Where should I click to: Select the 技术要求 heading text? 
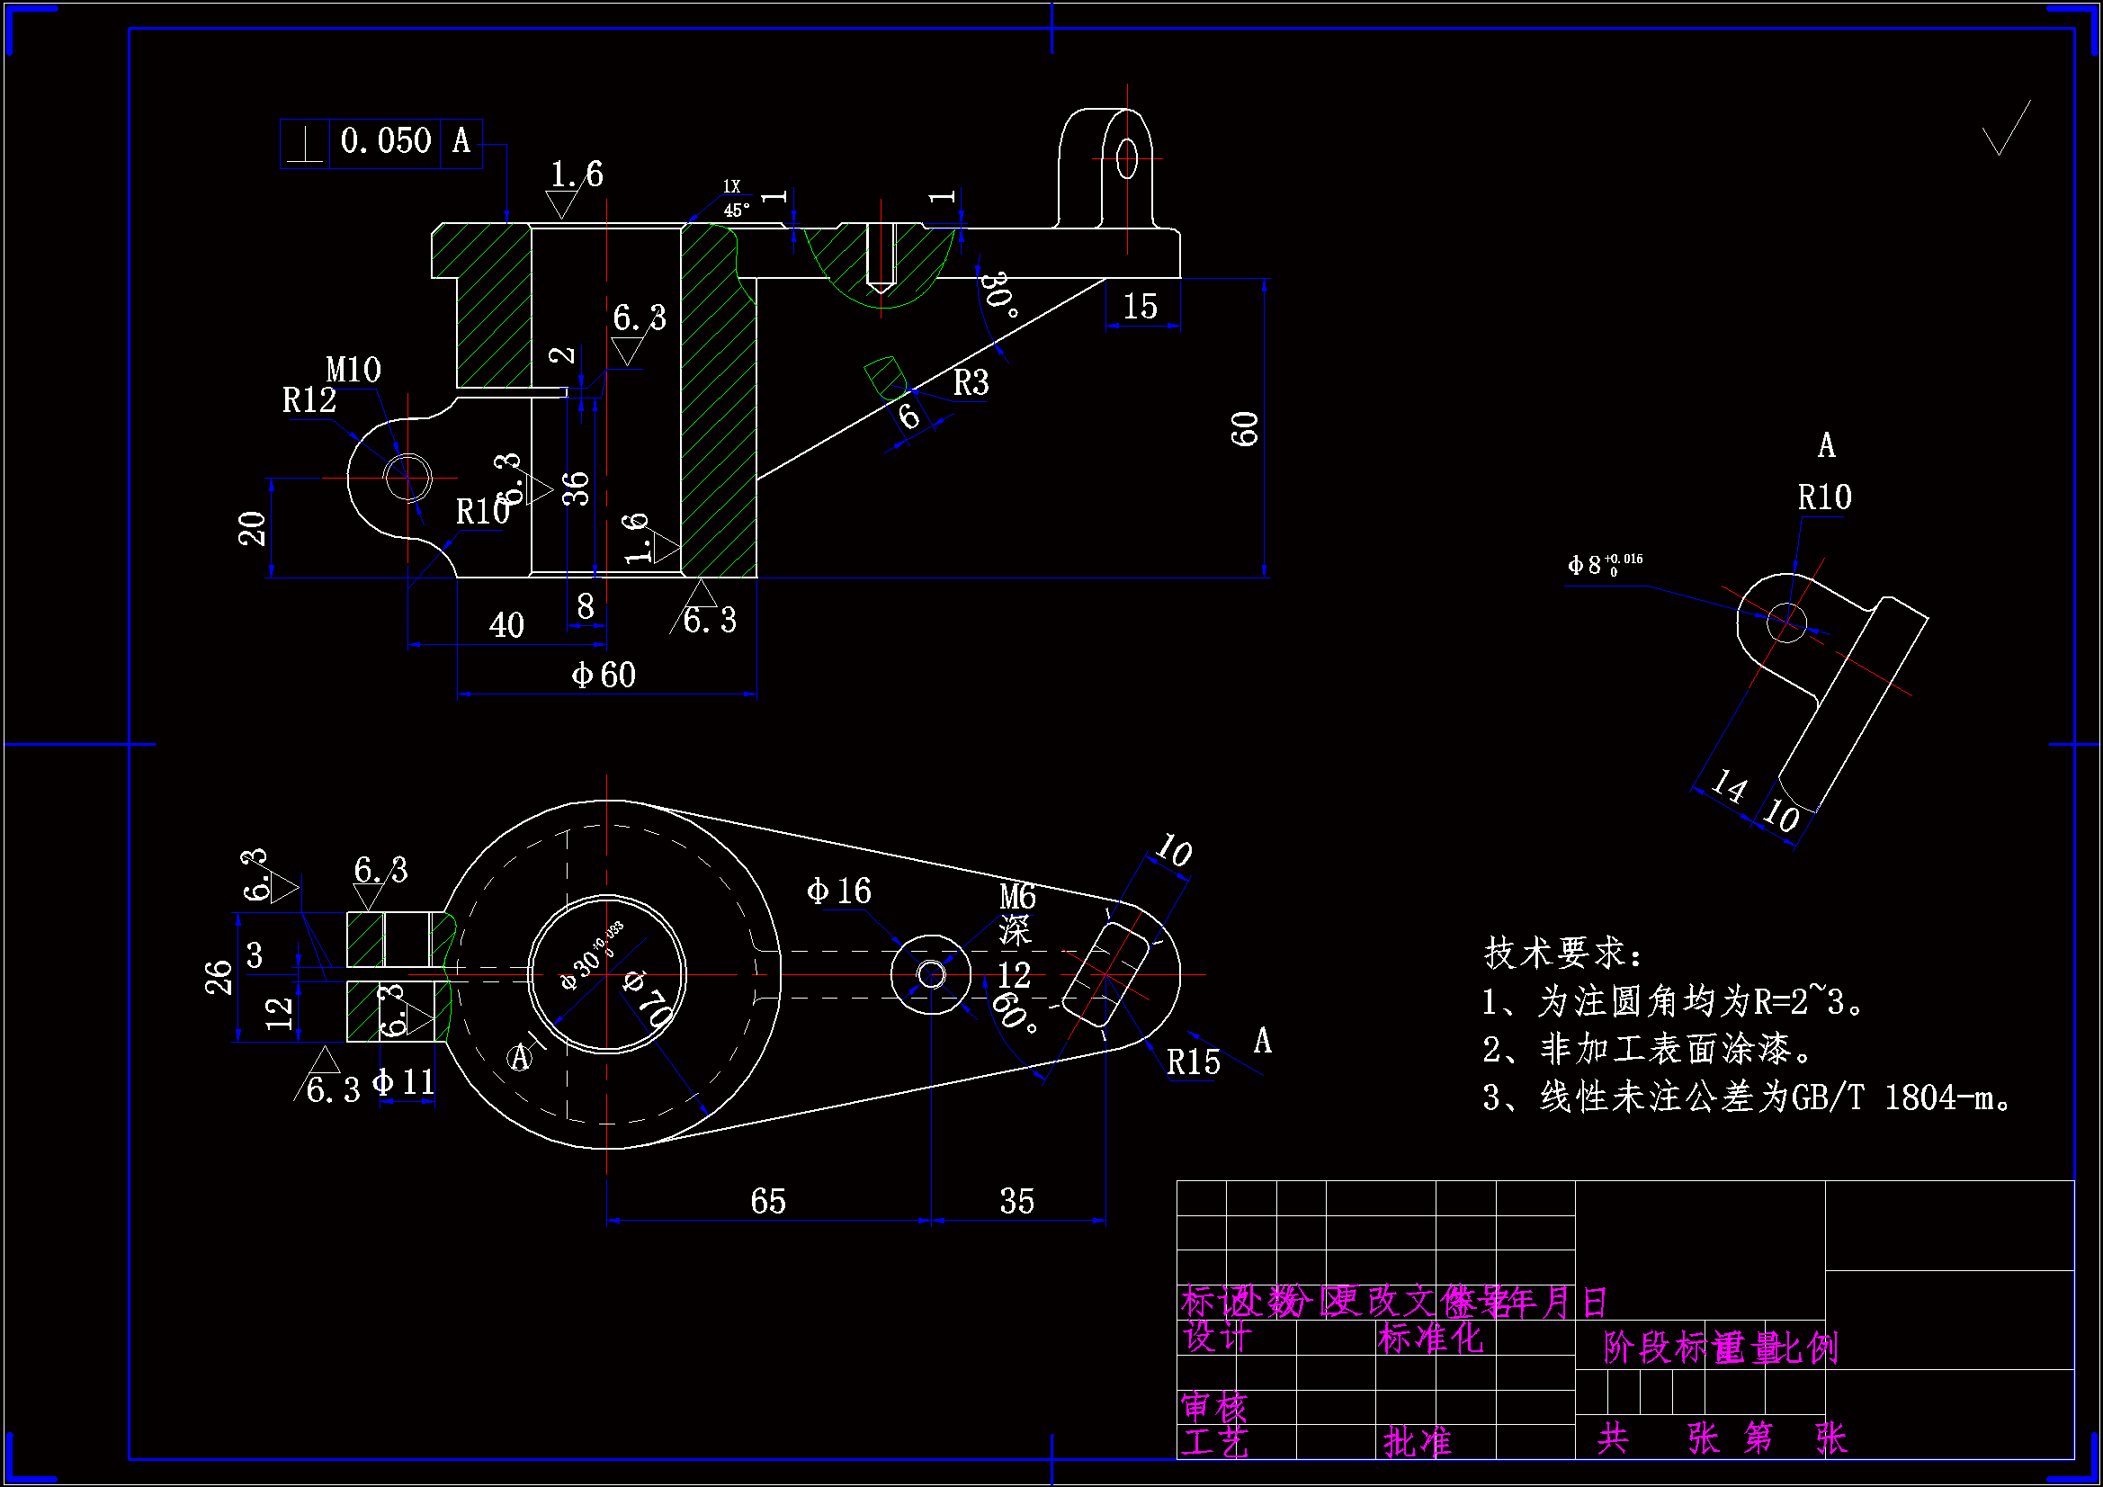(x=1562, y=953)
